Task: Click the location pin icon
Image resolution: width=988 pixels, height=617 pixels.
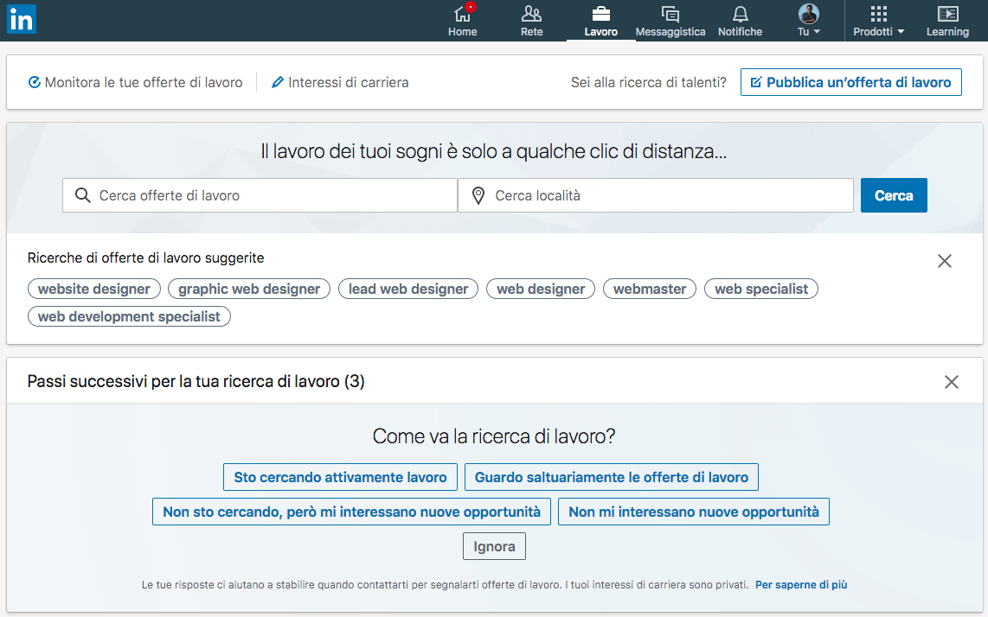Action: (x=478, y=196)
